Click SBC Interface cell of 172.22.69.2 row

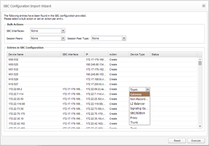click(x=72, y=89)
